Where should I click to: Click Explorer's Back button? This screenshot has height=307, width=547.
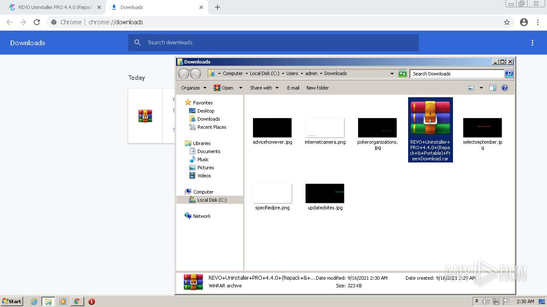(183, 74)
